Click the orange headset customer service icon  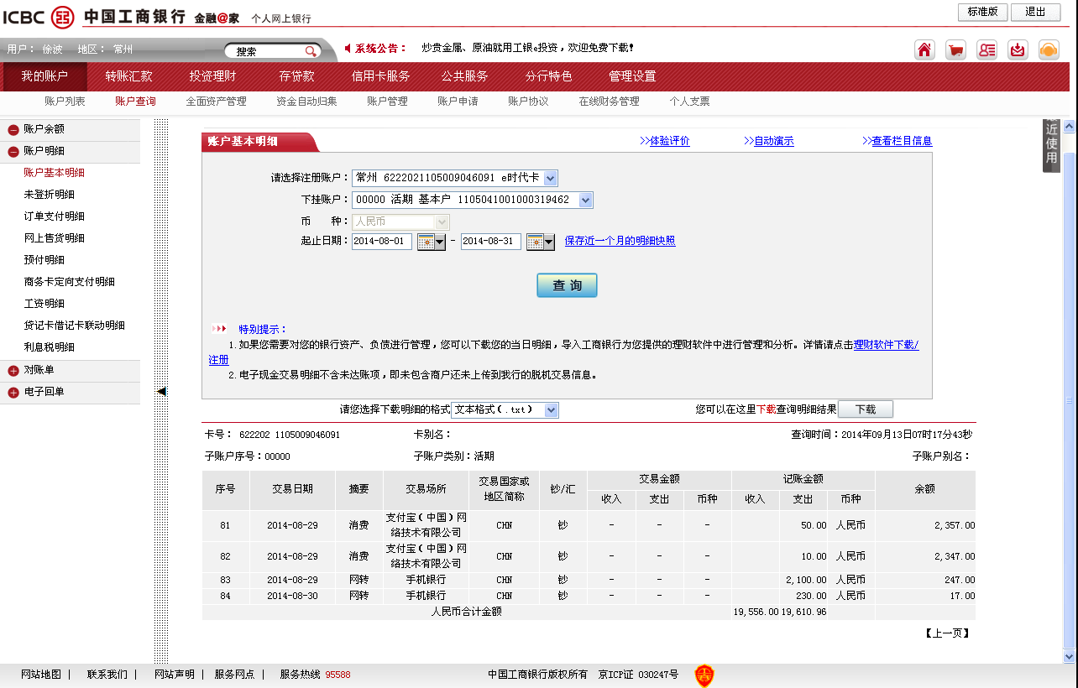pos(1049,50)
